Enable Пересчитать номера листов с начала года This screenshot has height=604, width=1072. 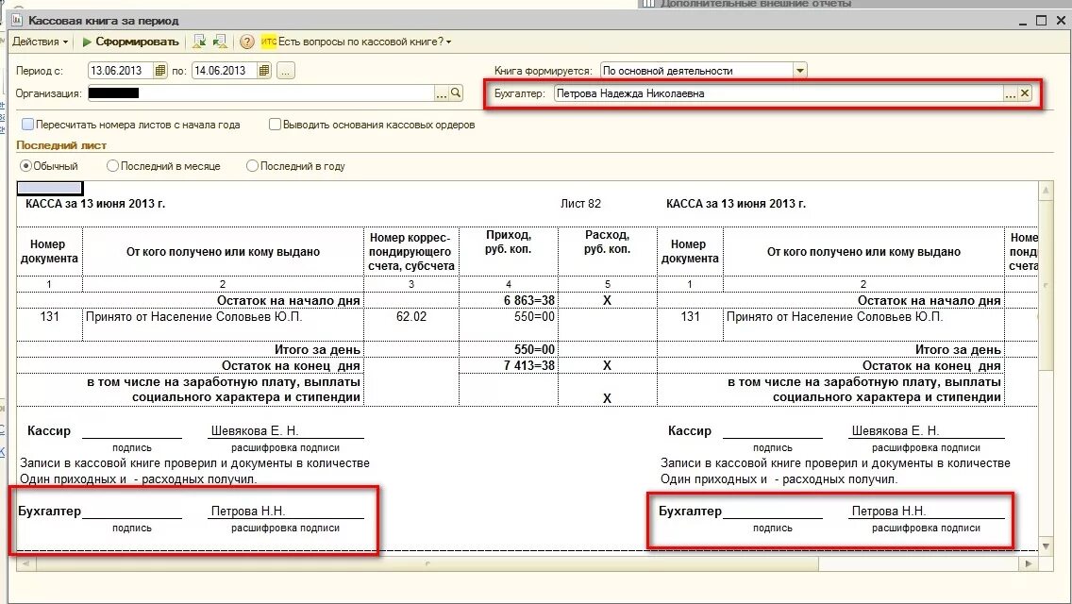28,125
